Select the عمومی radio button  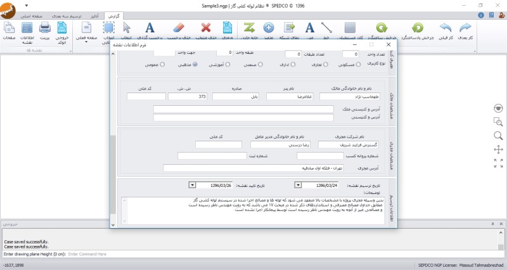(x=162, y=65)
